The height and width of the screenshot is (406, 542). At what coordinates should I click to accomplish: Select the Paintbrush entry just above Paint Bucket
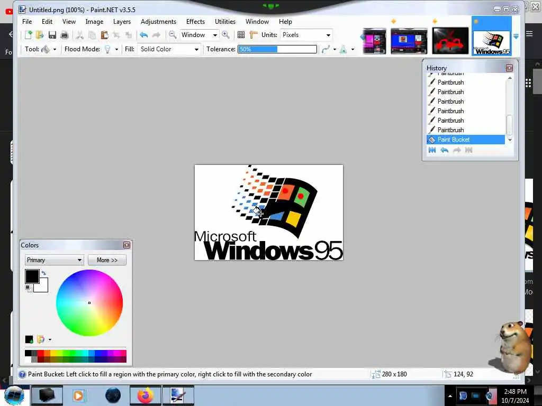point(466,130)
